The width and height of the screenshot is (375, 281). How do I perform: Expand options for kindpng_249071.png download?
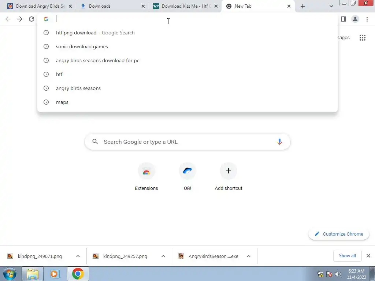pos(78,256)
